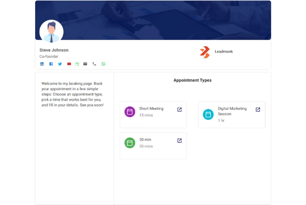The height and width of the screenshot is (205, 306).
Task: Open Short Meeting external link icon
Action: 179,110
